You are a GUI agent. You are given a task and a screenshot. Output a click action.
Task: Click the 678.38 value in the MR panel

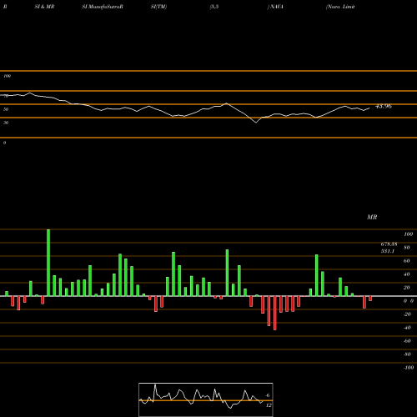(389, 244)
